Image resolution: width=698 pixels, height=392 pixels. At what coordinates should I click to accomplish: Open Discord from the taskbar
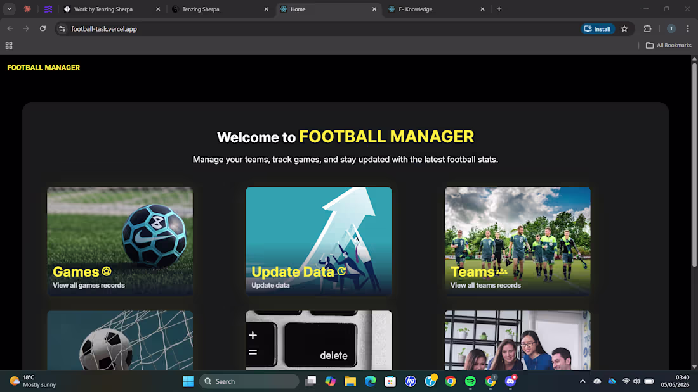pyautogui.click(x=511, y=381)
